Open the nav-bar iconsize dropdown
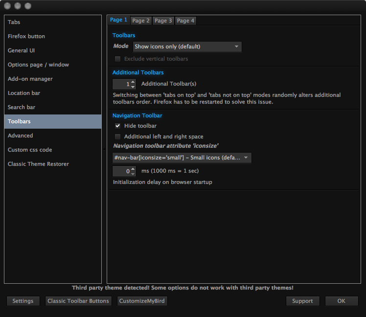The width and height of the screenshot is (366, 317). (x=182, y=158)
